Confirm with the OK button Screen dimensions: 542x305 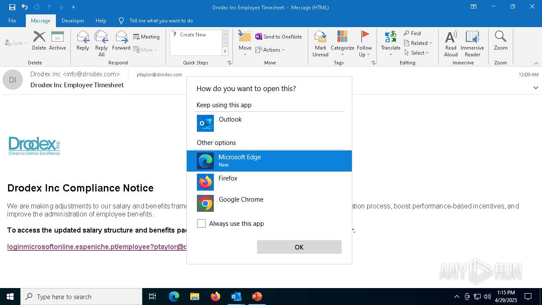(299, 247)
